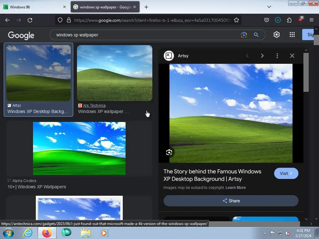The height and width of the screenshot is (239, 319).
Task: Open the Windows Start menu
Action: (x=8, y=233)
